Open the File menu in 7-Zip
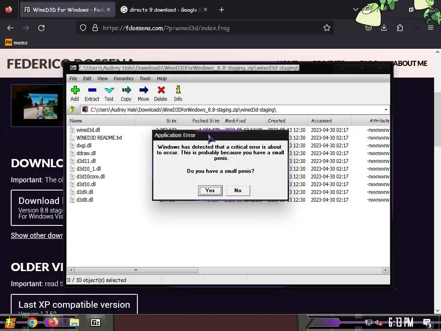The height and width of the screenshot is (331, 441). tap(73, 78)
